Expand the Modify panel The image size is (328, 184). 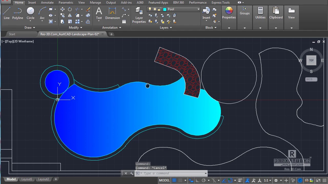click(x=76, y=28)
